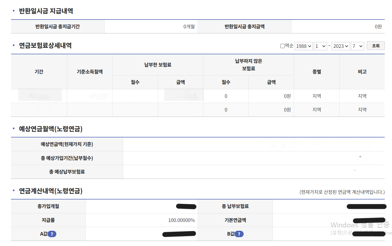Click the 기간 column header

coord(39,71)
